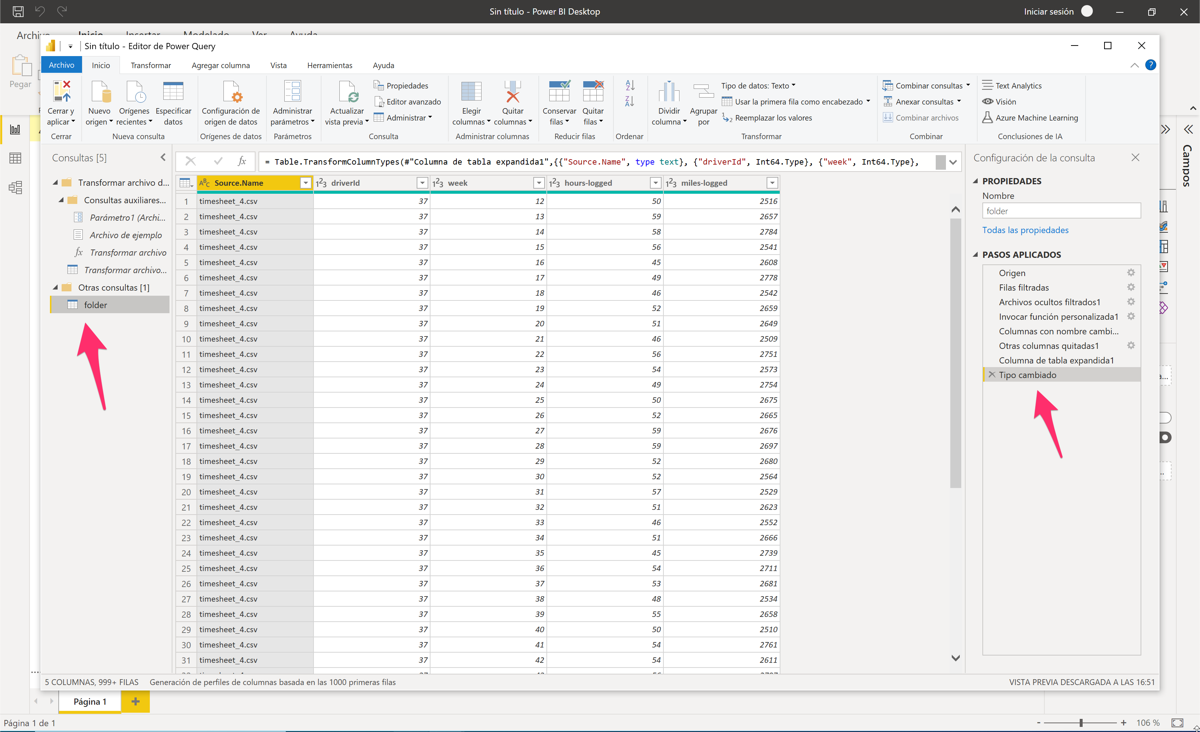Open Text Analytics

[x=1012, y=86]
